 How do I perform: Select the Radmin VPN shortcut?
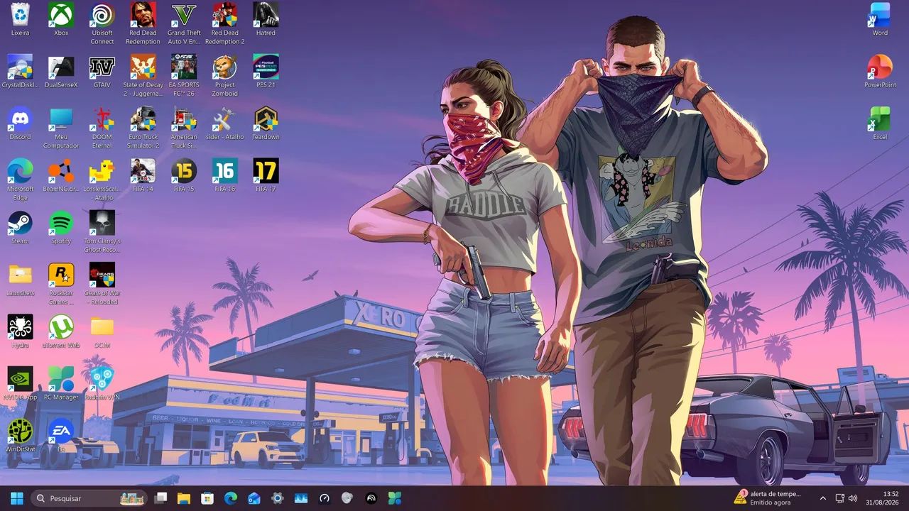102,383
